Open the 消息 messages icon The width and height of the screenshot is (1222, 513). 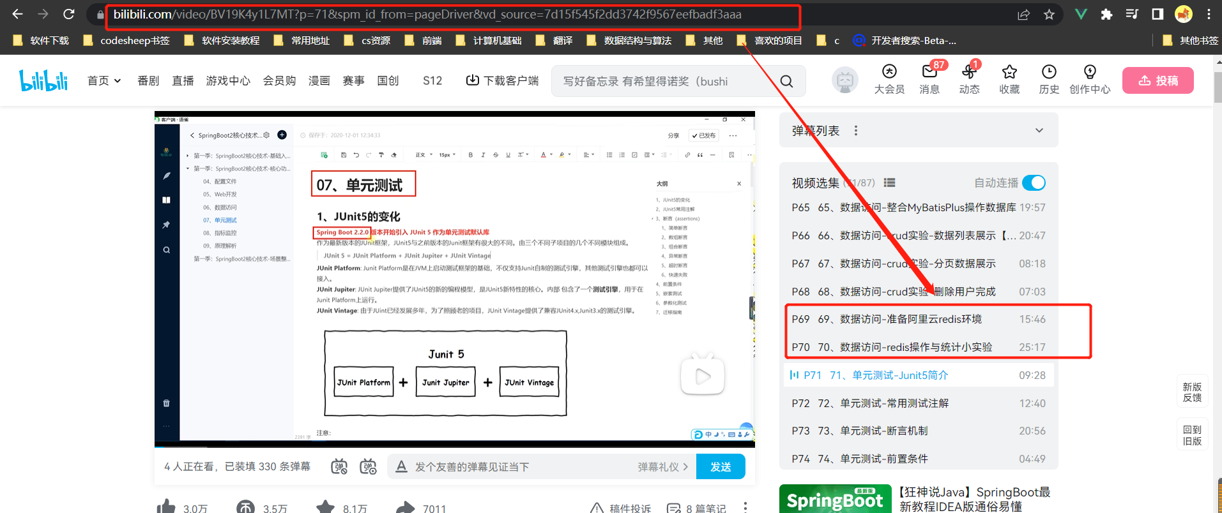(x=929, y=71)
